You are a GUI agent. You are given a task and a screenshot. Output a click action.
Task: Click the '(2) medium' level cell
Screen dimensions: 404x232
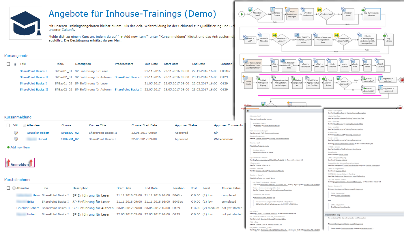[x=211, y=208]
